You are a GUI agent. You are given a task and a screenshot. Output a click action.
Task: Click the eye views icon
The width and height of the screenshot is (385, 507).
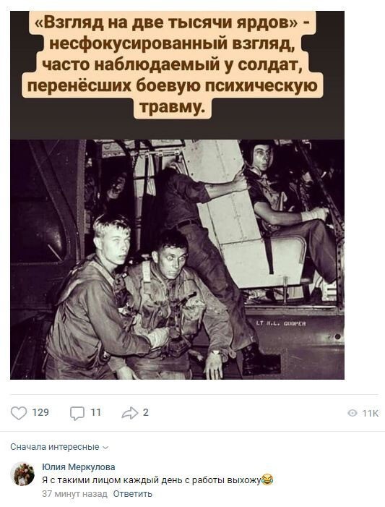[x=352, y=413]
